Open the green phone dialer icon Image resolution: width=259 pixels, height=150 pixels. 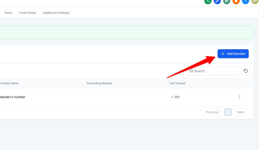pyautogui.click(x=208, y=1)
